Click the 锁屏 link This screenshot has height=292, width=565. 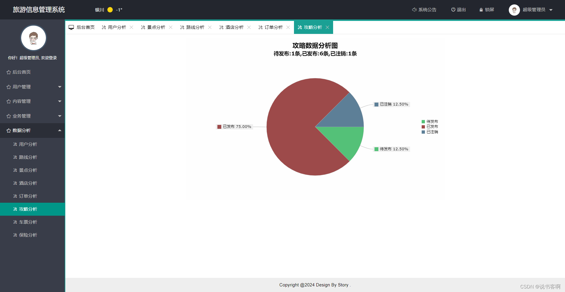tap(487, 10)
